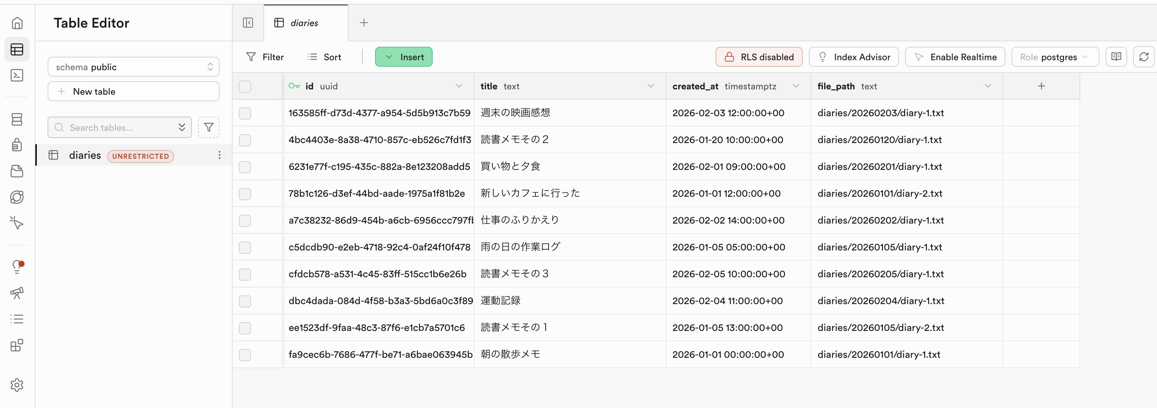
Task: Expand the Role postgres dropdown
Action: click(1054, 57)
